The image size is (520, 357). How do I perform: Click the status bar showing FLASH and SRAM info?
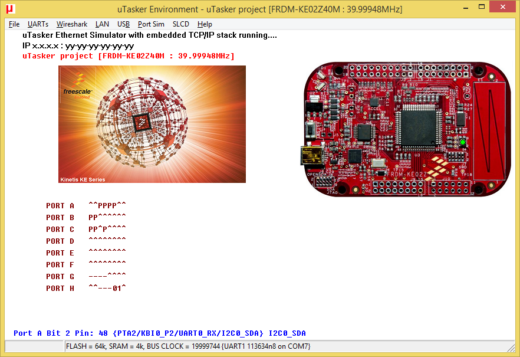coord(187,346)
